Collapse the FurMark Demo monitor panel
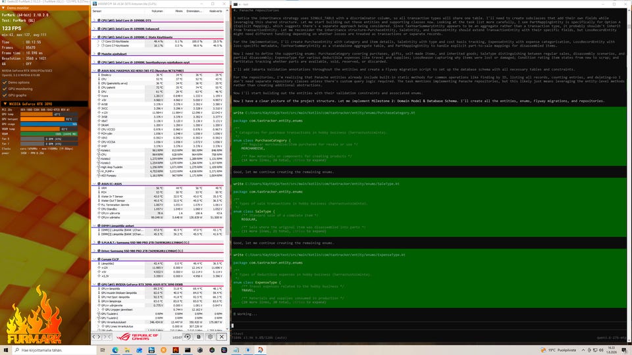Viewport: 632px width, 355px height. (x=3, y=8)
